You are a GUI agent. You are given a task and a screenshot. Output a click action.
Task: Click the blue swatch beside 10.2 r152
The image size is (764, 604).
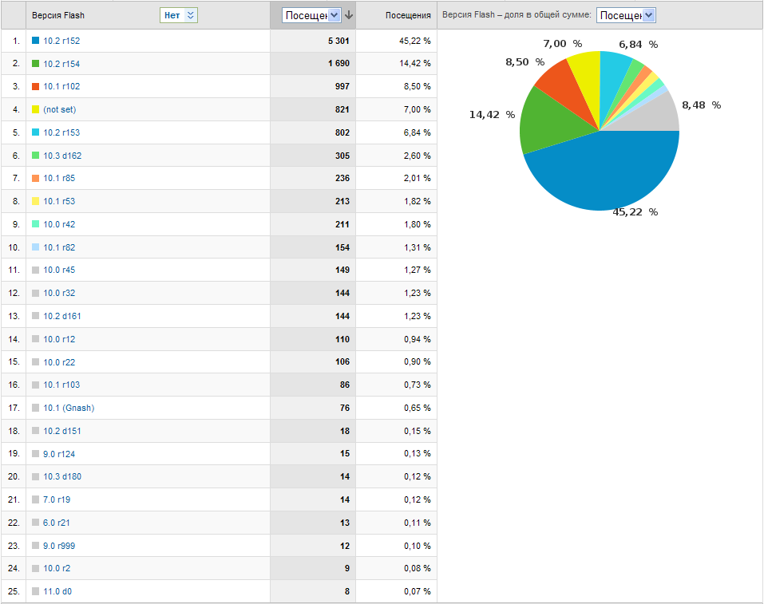tap(35, 40)
